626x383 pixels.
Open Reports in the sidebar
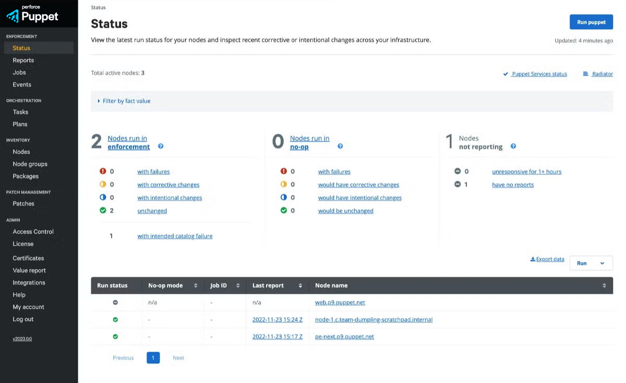point(23,61)
